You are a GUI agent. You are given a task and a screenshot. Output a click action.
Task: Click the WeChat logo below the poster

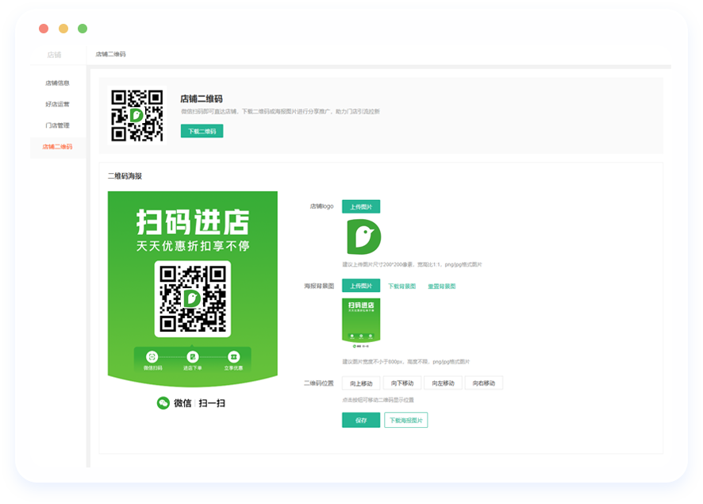(163, 403)
